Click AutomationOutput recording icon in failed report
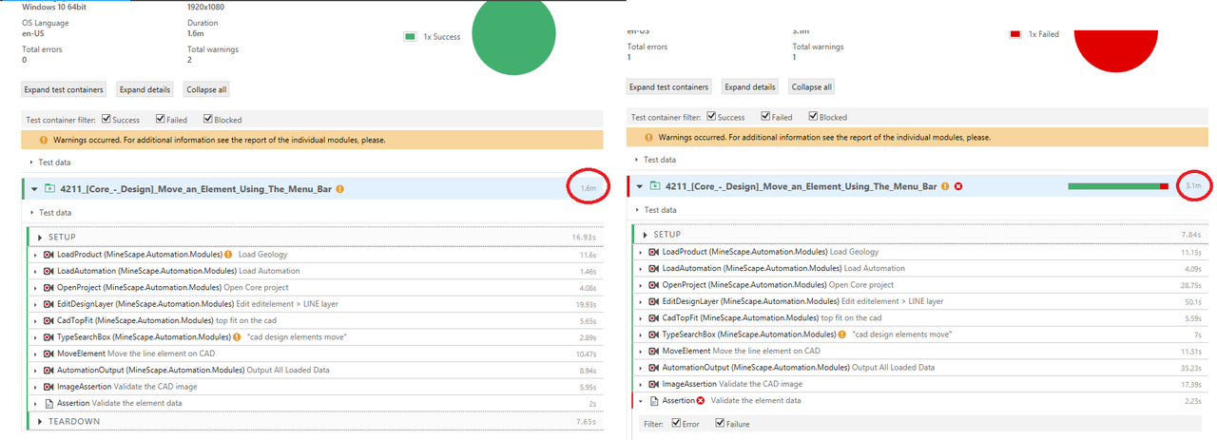 [653, 368]
